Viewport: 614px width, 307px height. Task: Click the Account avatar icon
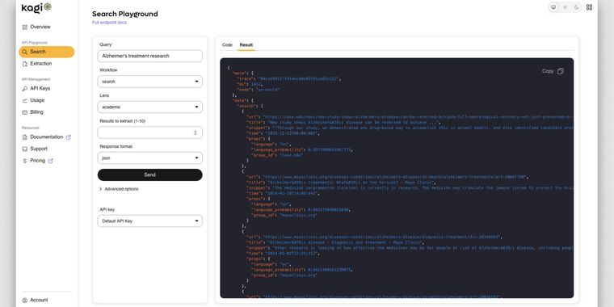[x=25, y=301]
